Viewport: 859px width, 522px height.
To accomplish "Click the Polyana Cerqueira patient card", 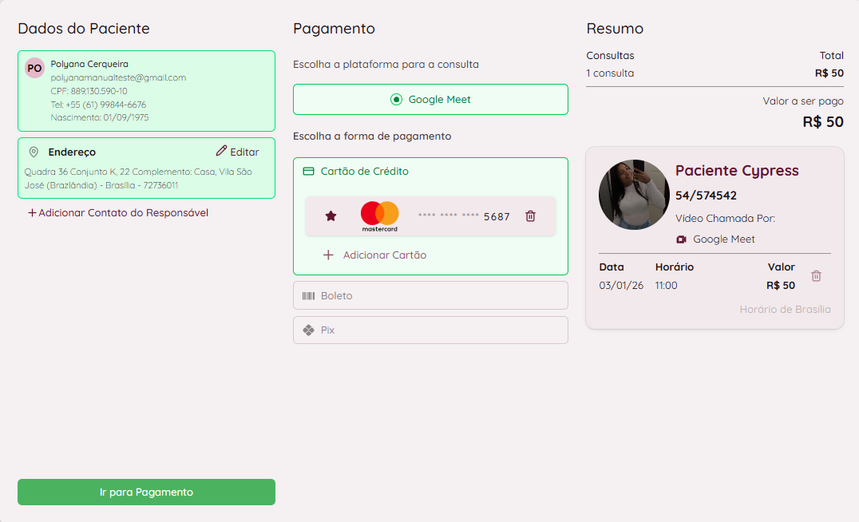I will [146, 91].
